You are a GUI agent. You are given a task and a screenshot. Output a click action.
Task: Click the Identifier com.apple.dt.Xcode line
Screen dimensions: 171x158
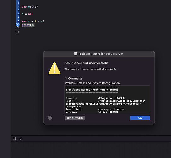point(95,109)
